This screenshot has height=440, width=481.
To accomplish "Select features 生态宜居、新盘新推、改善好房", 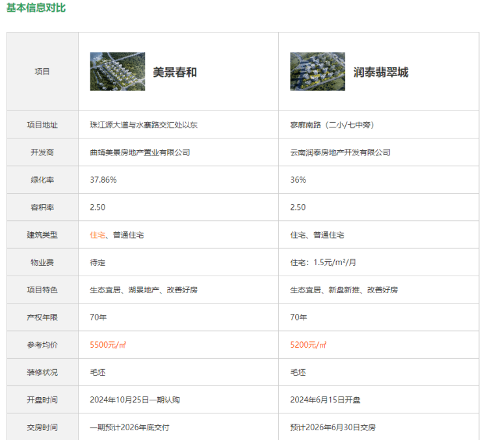I will 344,290.
